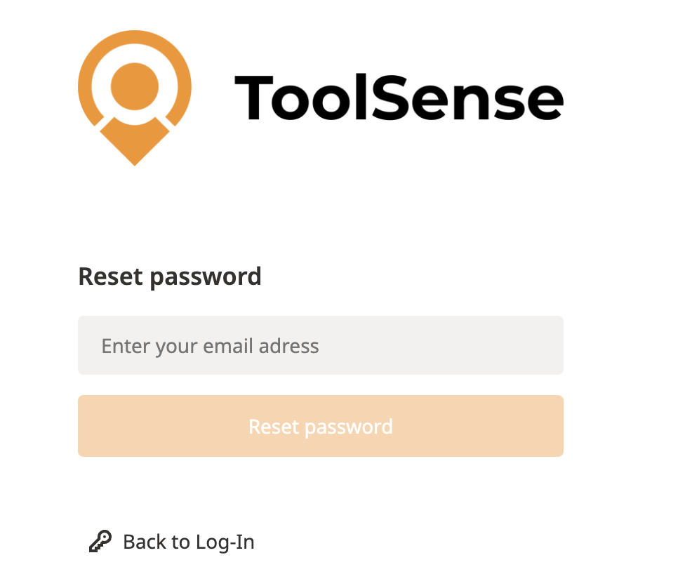The height and width of the screenshot is (567, 685).
Task: Click the 'Enter your email adress' placeholder text
Action: [x=210, y=346]
